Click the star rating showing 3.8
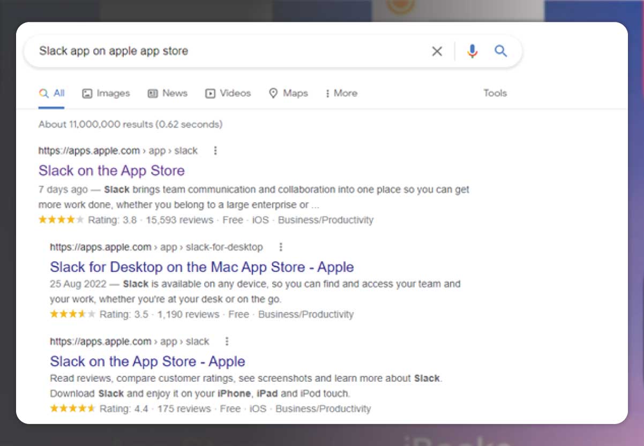Screen dimensions: 644x446 tap(61, 220)
